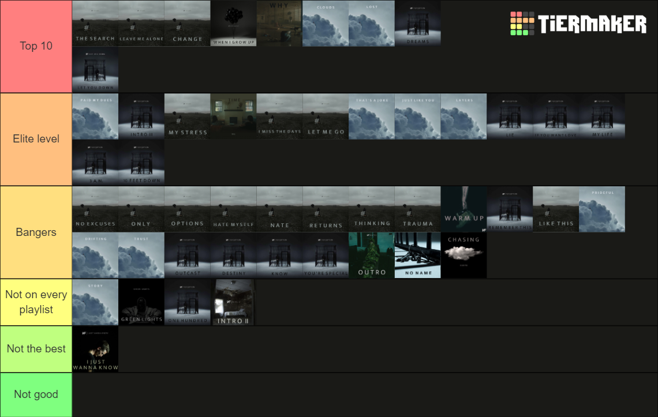The width and height of the screenshot is (658, 417).
Task: Select the Not the best tier label
Action: [36, 349]
